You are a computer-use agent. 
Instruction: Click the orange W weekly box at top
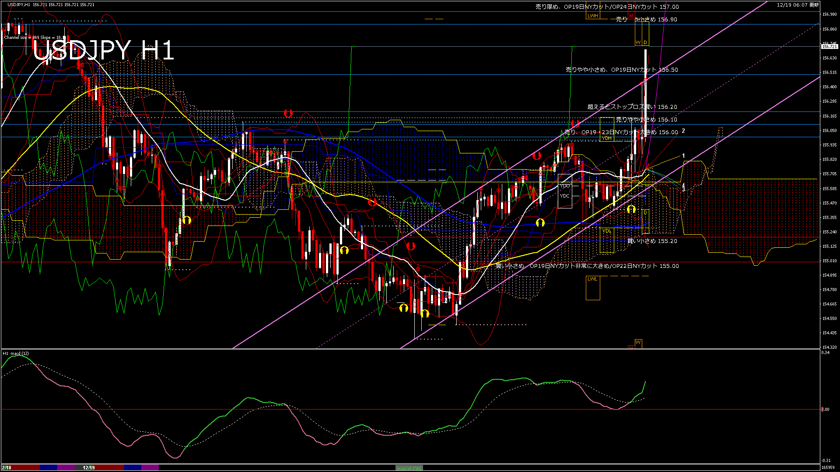point(638,42)
